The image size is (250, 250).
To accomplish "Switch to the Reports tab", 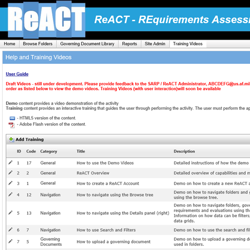I will pos(130,44).
